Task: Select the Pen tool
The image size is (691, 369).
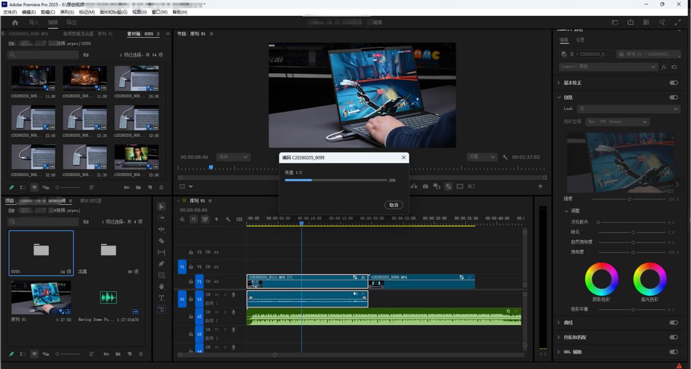Action: 162,264
